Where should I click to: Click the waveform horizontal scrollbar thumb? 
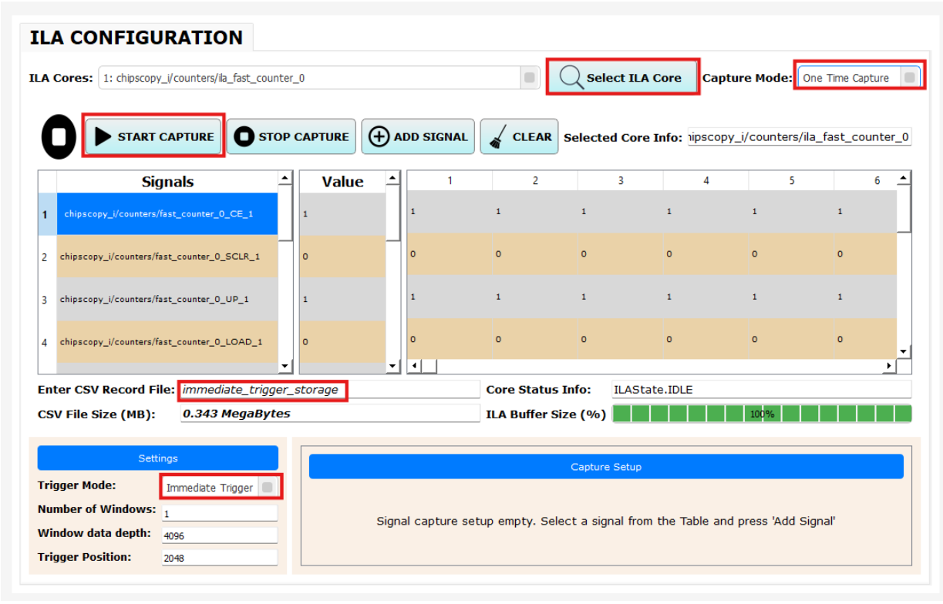tap(429, 366)
